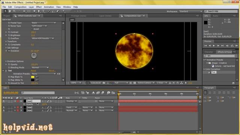Toggle effects fx switch on layer 1
This screenshot has height=135, width=240.
pos(51,101)
